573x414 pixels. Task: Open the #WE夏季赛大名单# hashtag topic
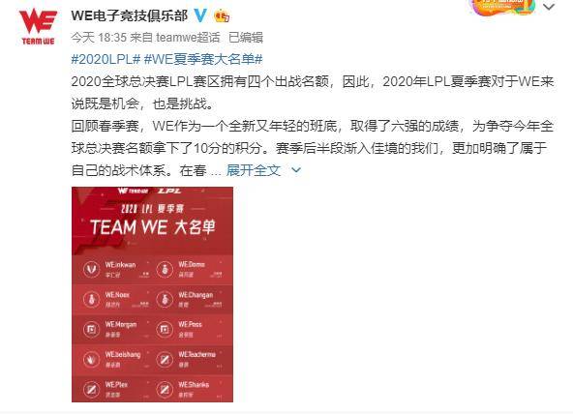(x=203, y=59)
